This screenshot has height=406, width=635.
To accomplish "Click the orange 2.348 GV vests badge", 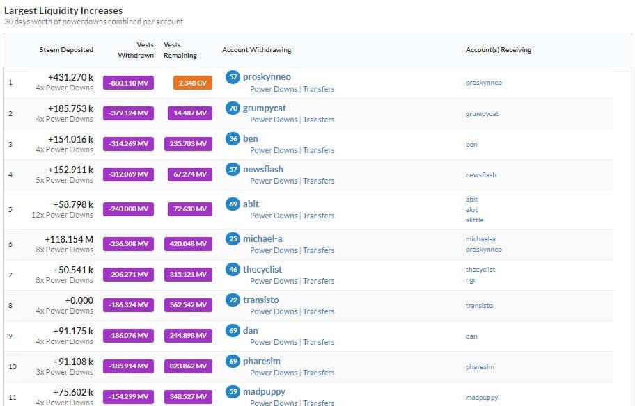I will (x=193, y=83).
